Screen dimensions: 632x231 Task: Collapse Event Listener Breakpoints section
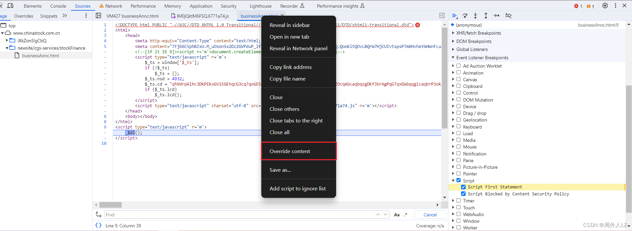coord(453,58)
